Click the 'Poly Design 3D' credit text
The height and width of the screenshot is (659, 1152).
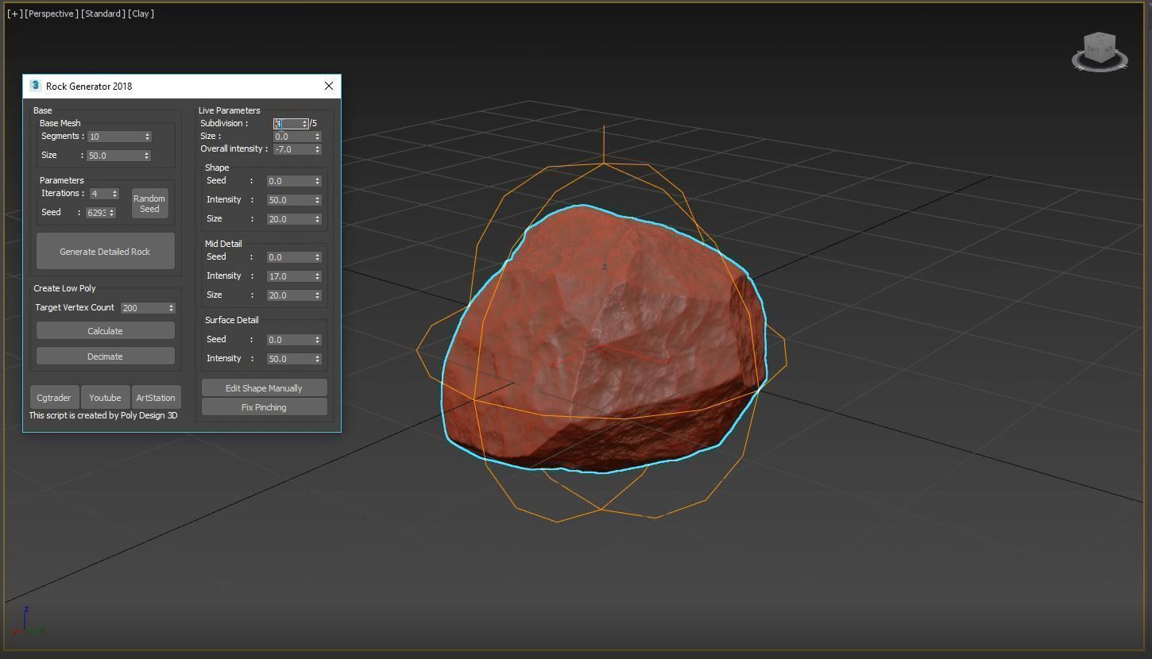(x=149, y=415)
